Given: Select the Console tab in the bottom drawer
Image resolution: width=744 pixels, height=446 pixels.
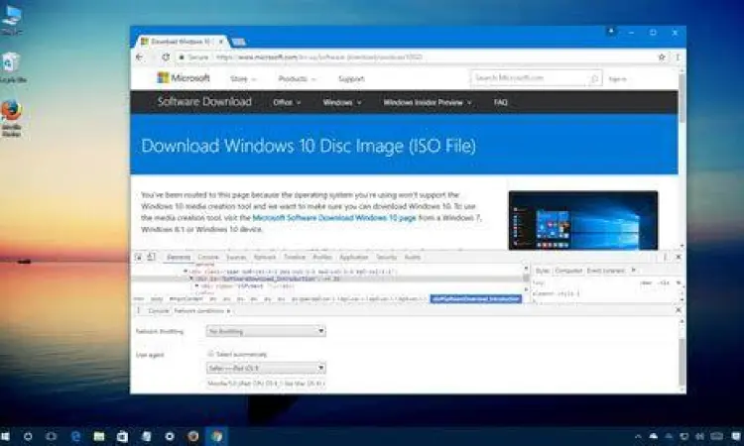Looking at the screenshot, I should tap(159, 310).
